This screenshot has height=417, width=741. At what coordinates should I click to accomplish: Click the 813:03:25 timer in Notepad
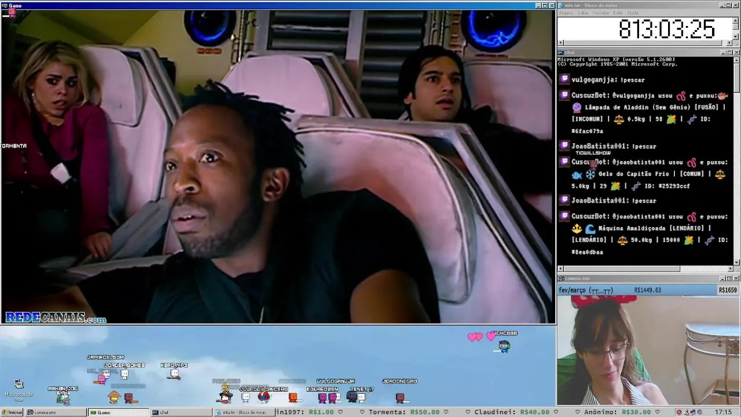(x=666, y=29)
